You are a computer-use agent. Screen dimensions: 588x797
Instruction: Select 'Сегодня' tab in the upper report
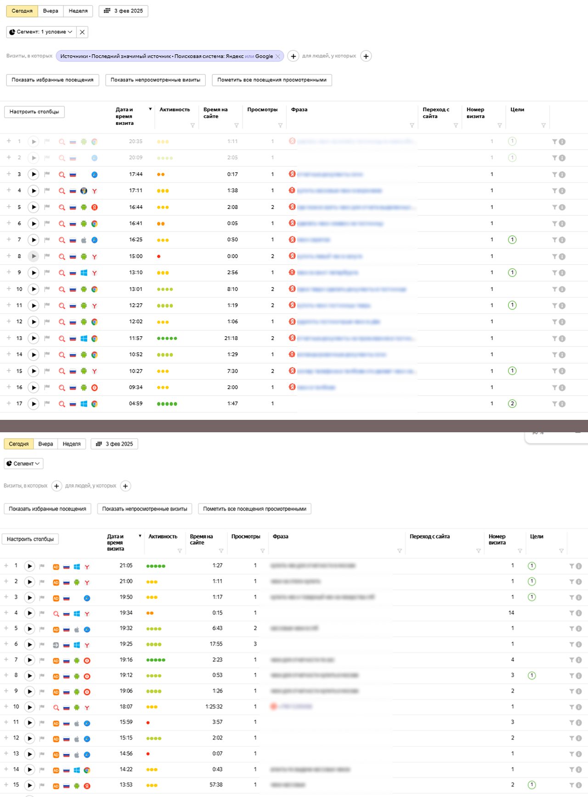coord(22,11)
